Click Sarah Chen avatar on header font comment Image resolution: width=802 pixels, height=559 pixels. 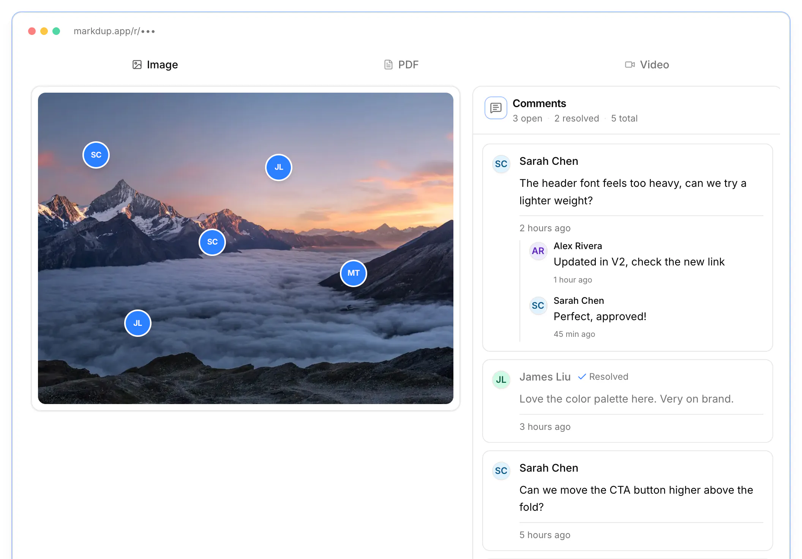coord(501,164)
